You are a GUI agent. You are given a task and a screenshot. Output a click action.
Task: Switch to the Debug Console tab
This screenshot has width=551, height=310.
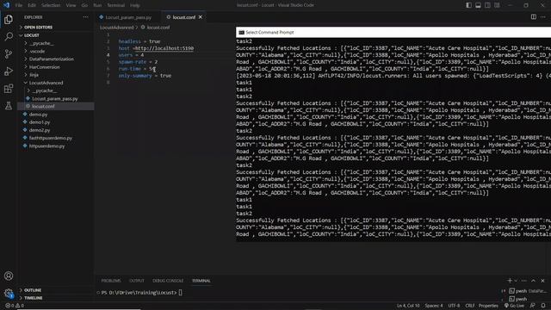click(x=168, y=281)
